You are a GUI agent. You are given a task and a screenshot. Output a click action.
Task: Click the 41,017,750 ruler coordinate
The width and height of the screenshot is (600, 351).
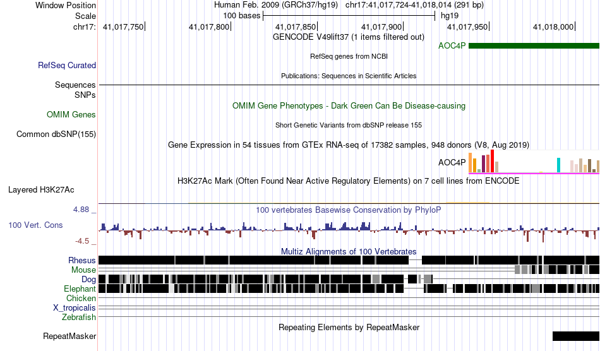click(x=123, y=27)
